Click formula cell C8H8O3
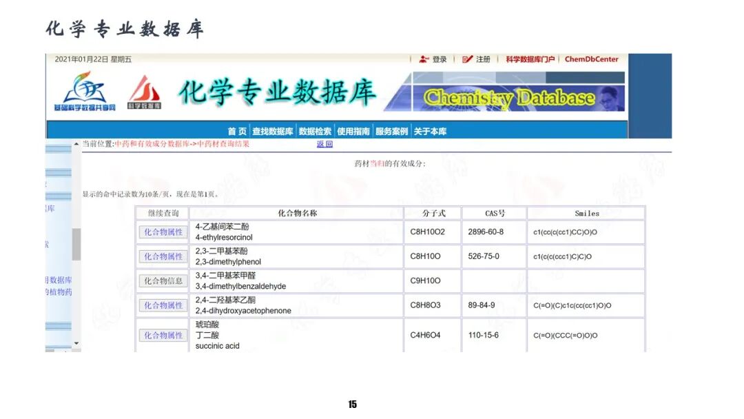Image resolution: width=744 pixels, height=419 pixels. [x=425, y=305]
